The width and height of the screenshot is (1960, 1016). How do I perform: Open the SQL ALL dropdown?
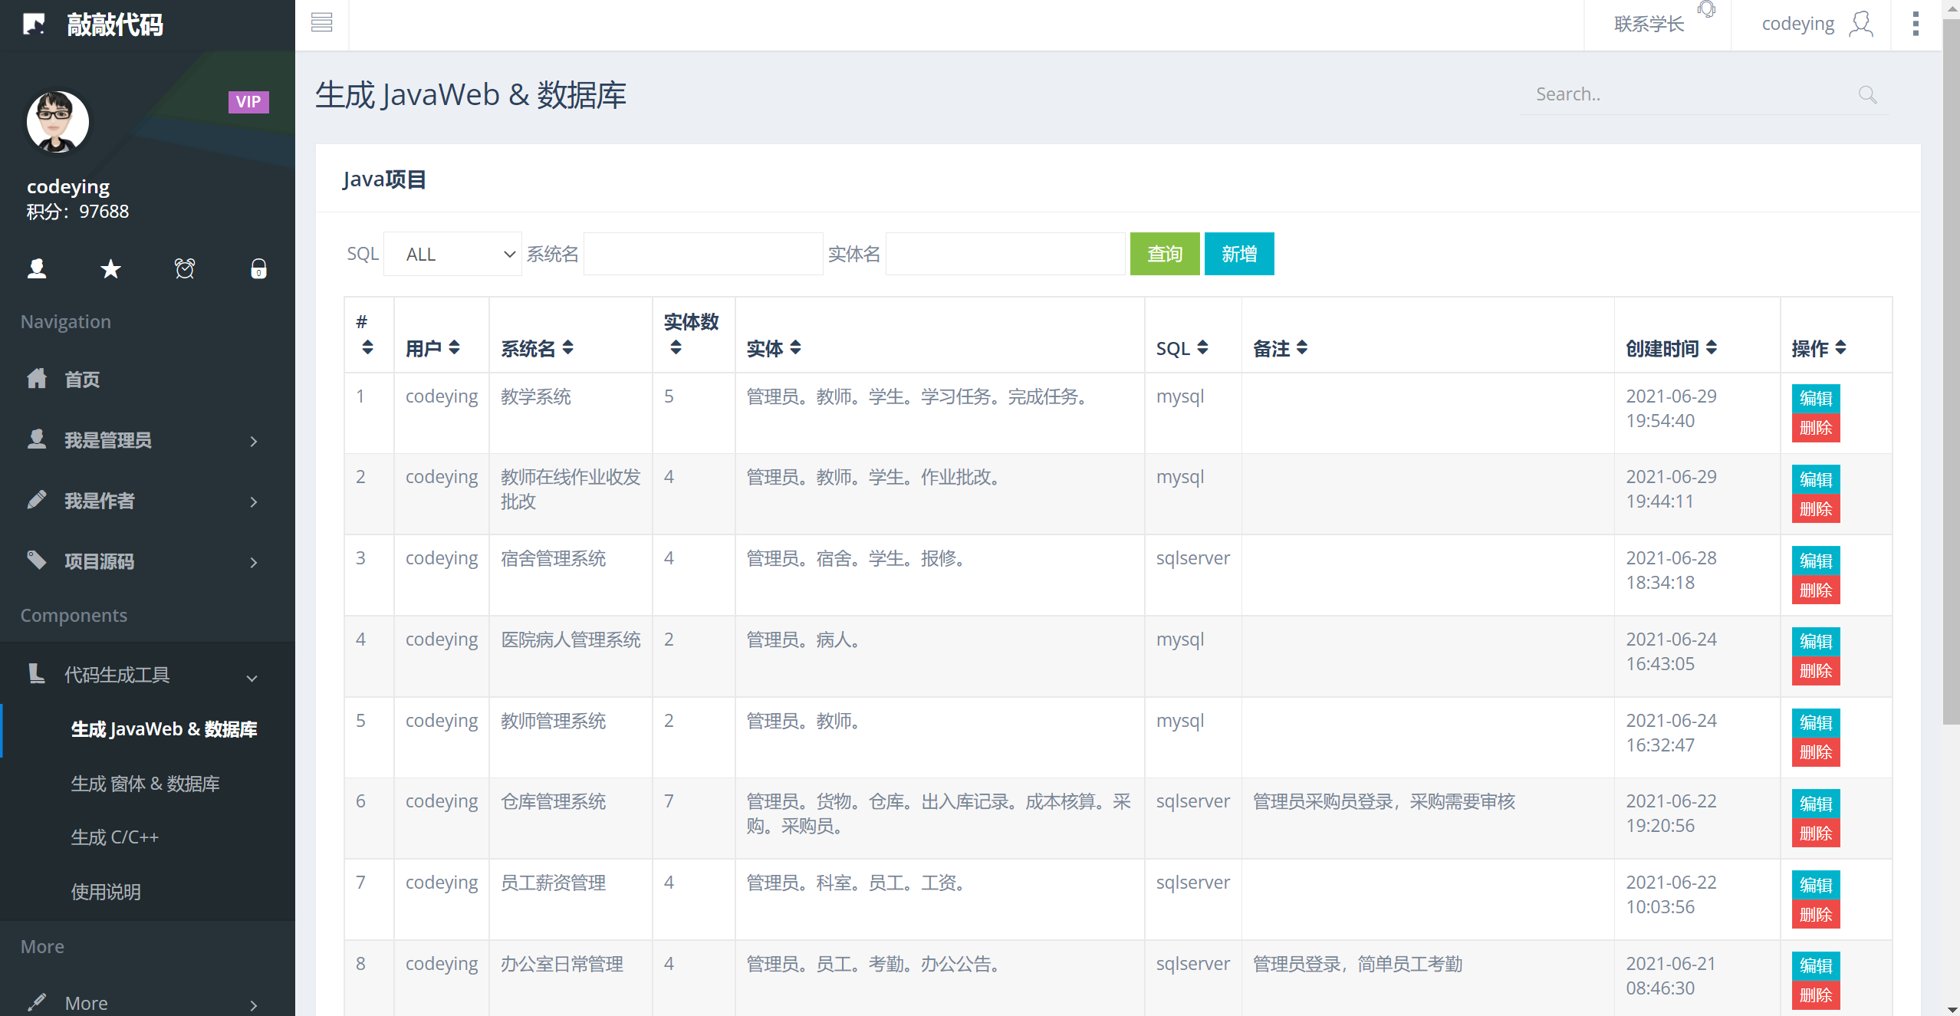452,254
